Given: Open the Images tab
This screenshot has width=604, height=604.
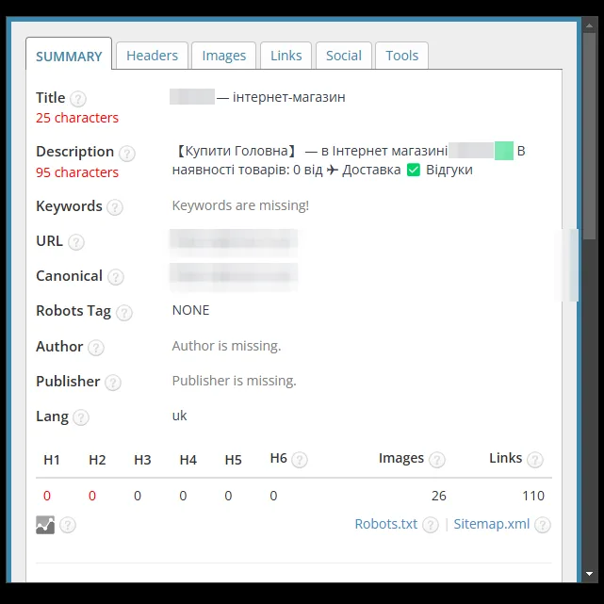Looking at the screenshot, I should click(x=224, y=56).
